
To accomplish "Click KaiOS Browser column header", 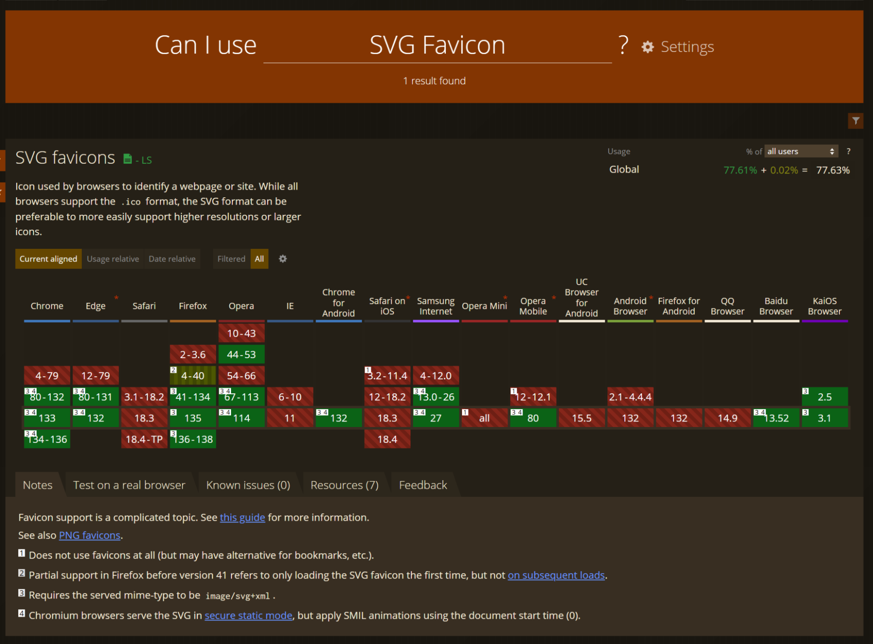I will point(825,306).
